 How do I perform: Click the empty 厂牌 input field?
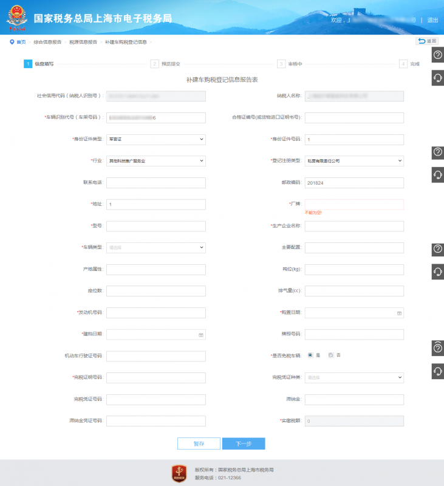354,204
